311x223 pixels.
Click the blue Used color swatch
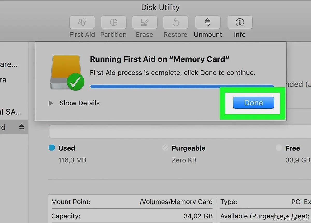[x=52, y=148]
